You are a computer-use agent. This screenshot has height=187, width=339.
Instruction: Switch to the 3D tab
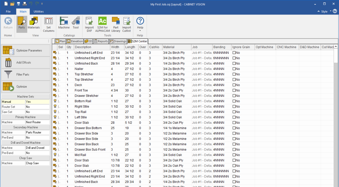88,41
